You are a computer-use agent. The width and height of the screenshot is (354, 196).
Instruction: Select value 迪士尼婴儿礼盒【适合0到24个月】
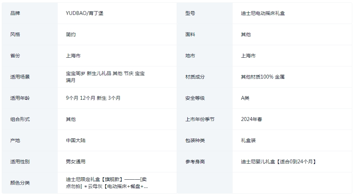(279, 162)
